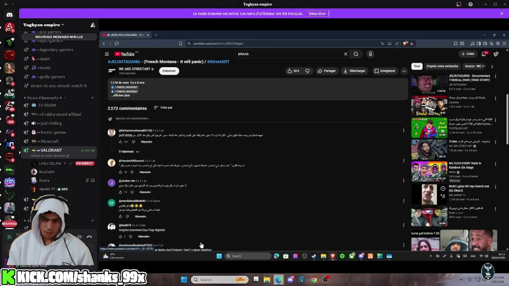Click the KVB server icon
509x286 pixels.
coord(10,170)
